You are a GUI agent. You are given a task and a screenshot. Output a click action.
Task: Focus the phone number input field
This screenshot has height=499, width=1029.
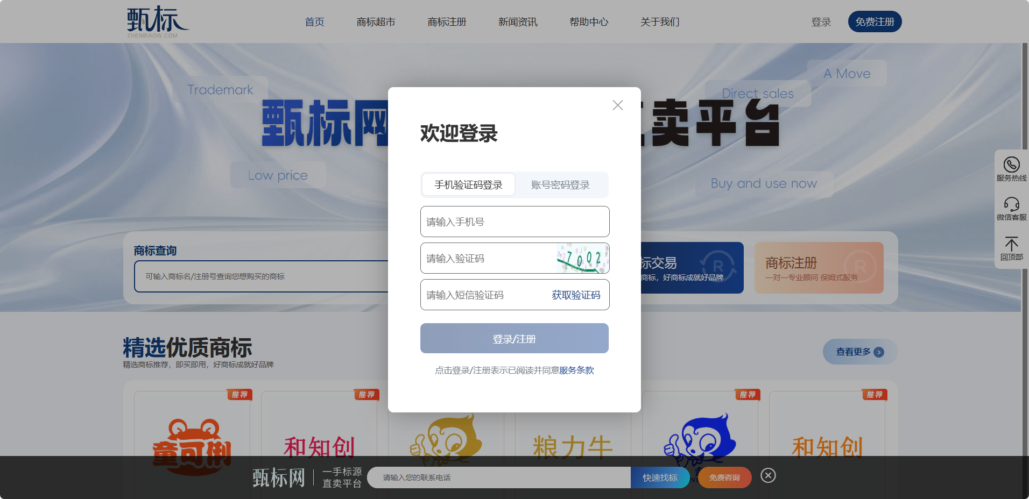(x=514, y=222)
